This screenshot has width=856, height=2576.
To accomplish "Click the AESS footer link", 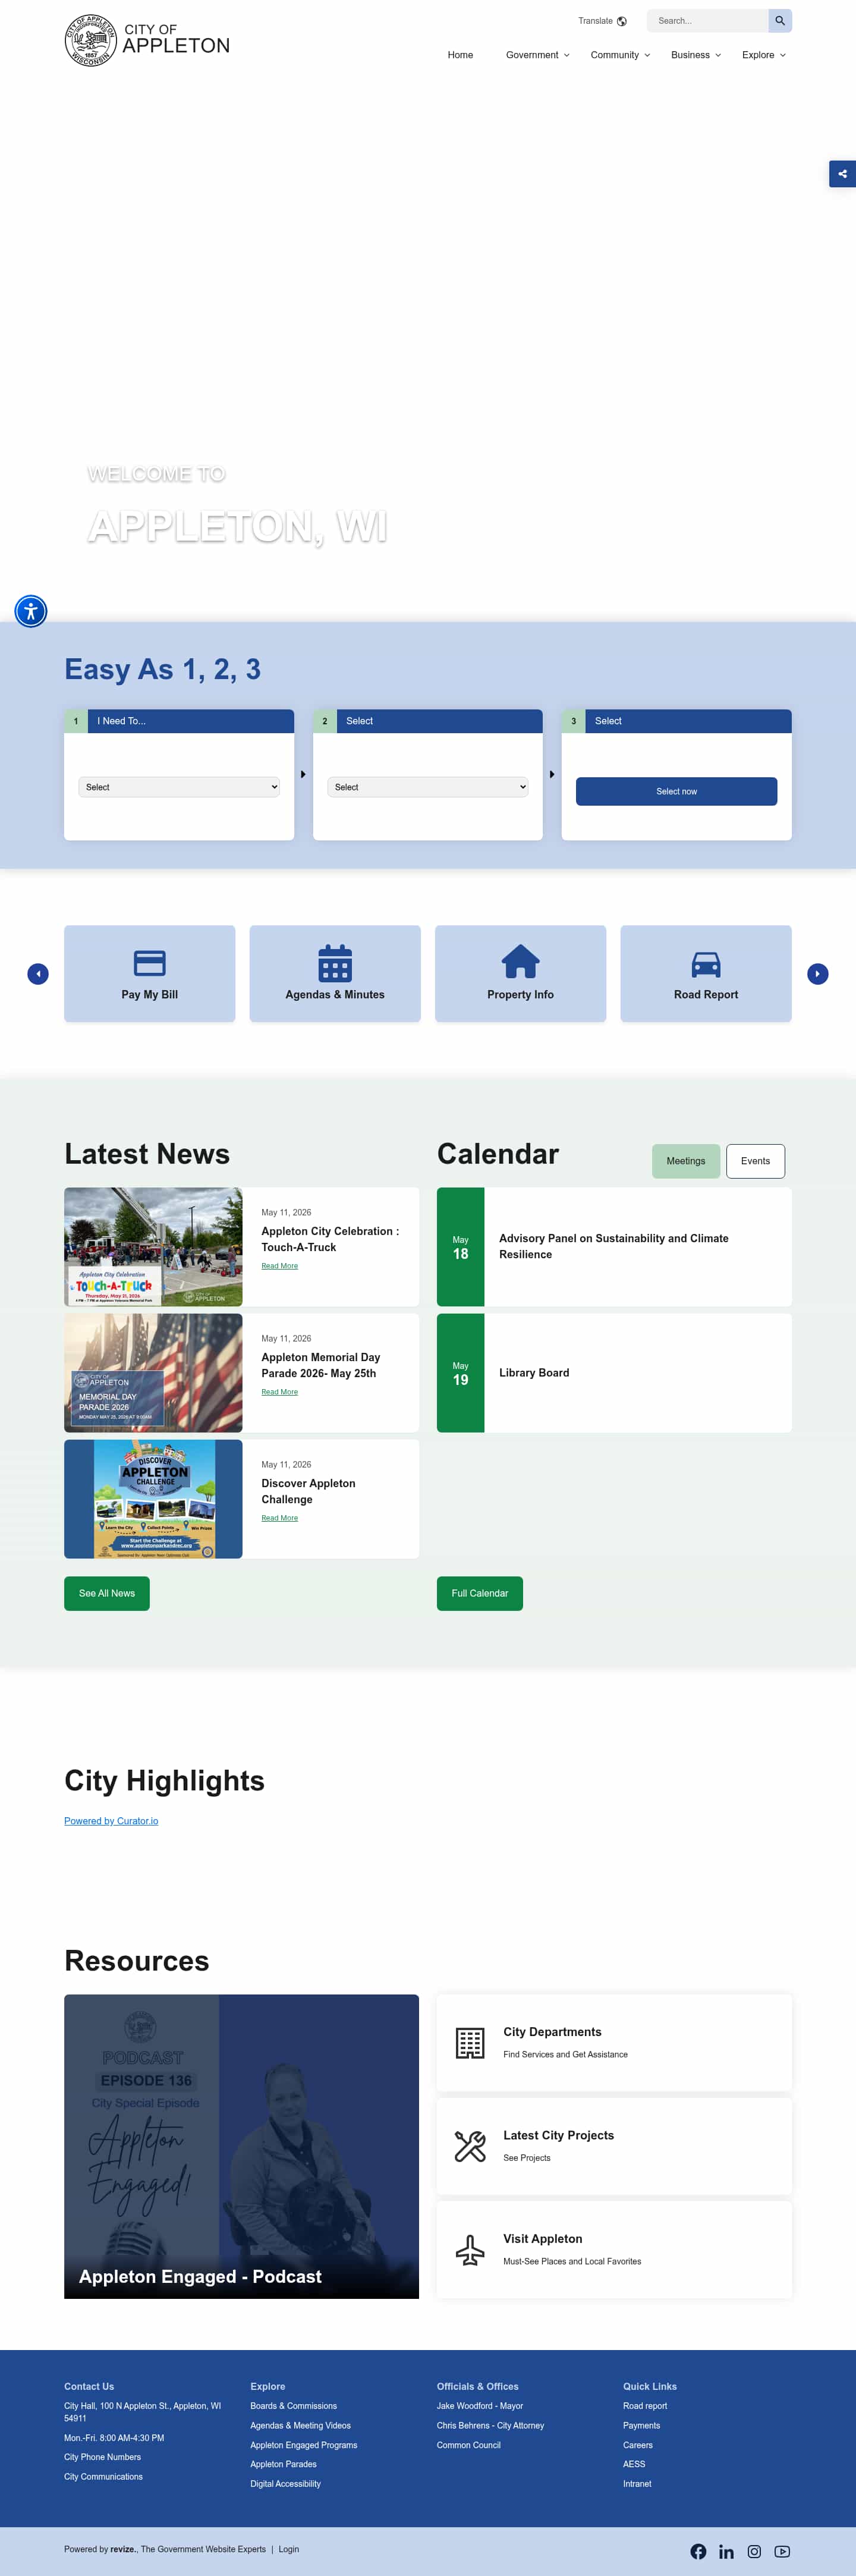I will click(634, 2464).
